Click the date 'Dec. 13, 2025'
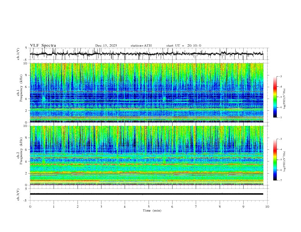Screen dimensions: 301x232 [x=106, y=45]
